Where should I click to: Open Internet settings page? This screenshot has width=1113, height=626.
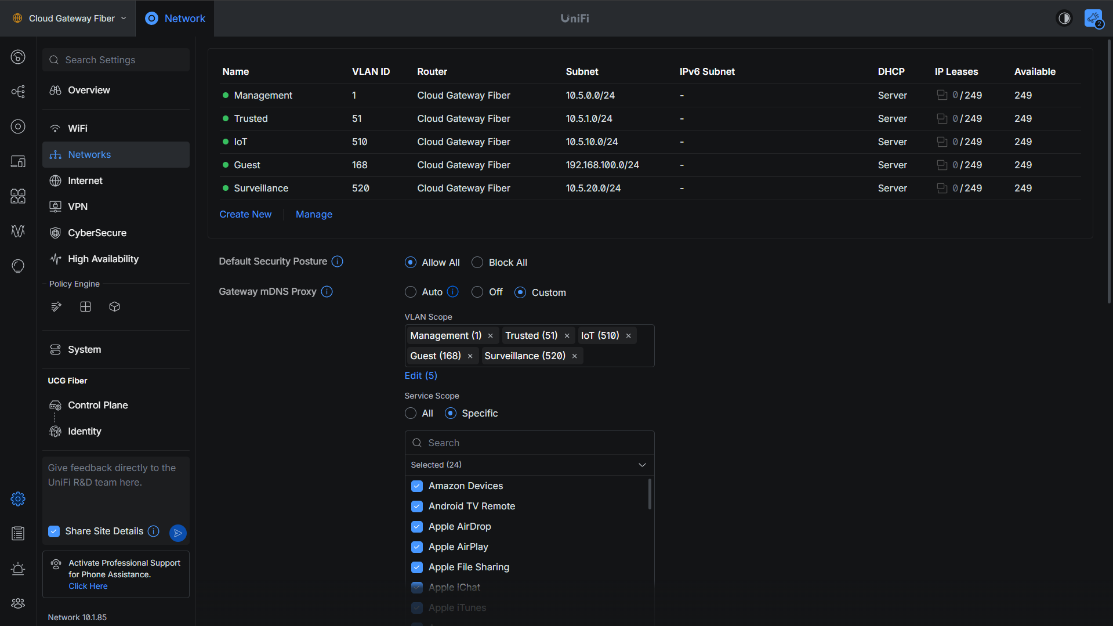(x=116, y=180)
